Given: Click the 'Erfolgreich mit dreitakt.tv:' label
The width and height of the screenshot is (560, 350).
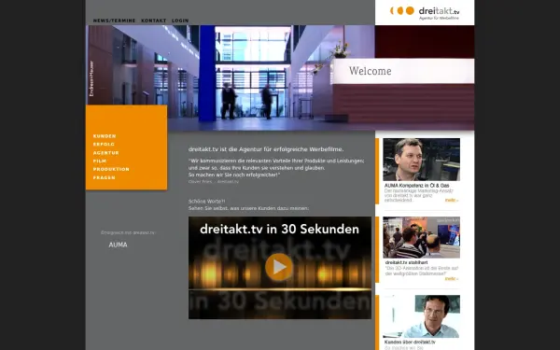Looking at the screenshot, I should coord(128,232).
